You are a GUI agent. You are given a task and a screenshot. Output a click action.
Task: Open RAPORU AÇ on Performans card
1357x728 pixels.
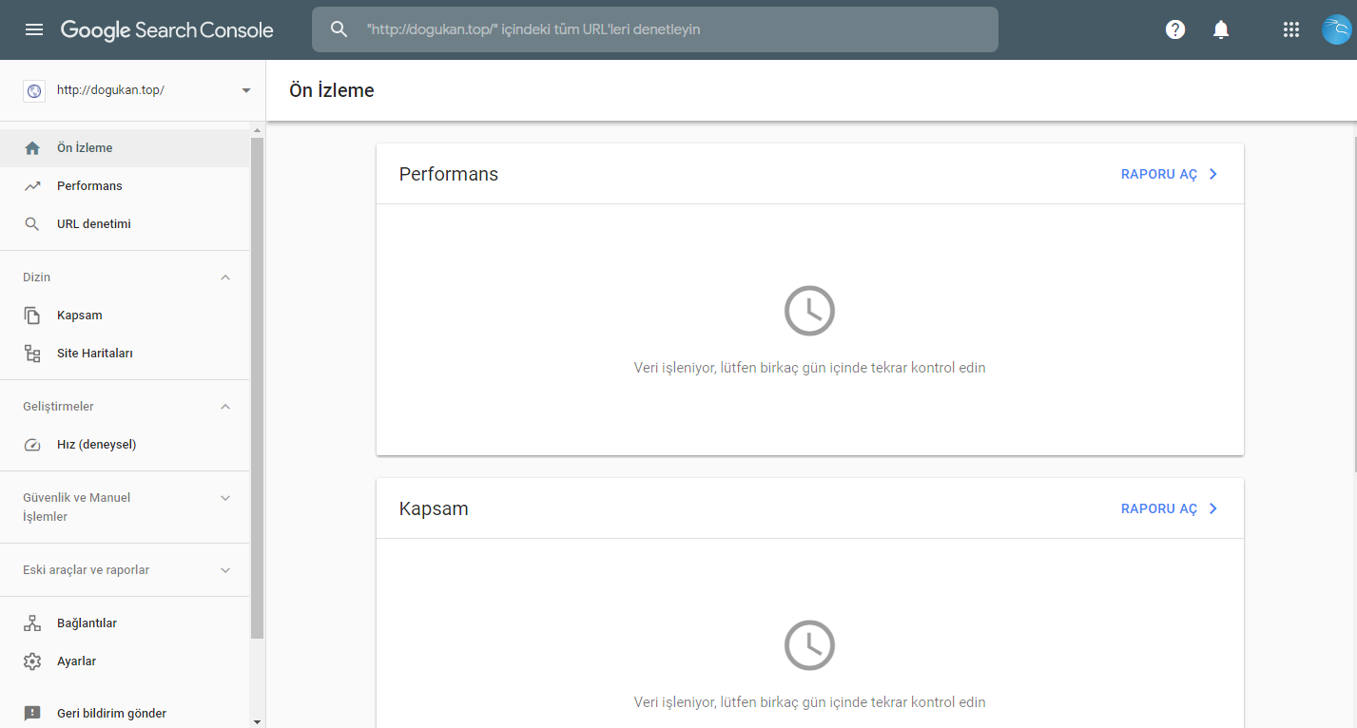1159,175
